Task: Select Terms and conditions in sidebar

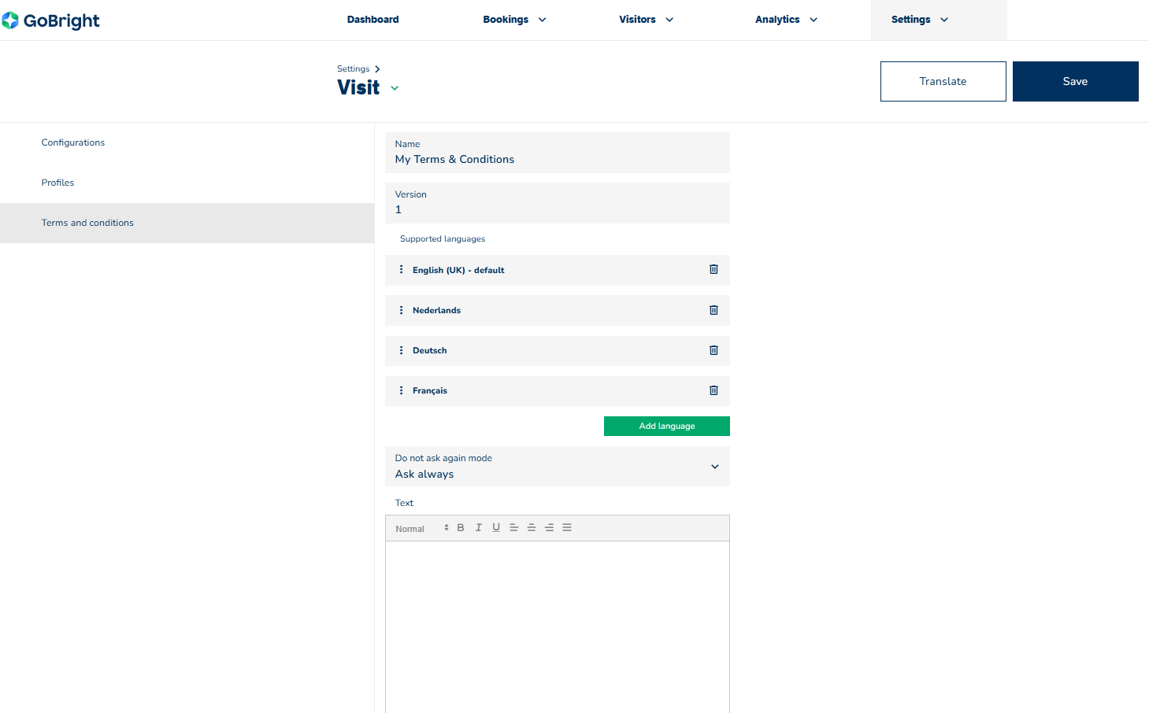Action: pos(187,223)
